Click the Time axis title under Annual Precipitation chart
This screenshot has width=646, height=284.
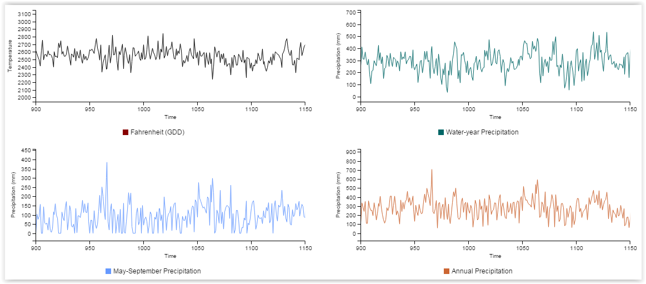[x=495, y=256]
